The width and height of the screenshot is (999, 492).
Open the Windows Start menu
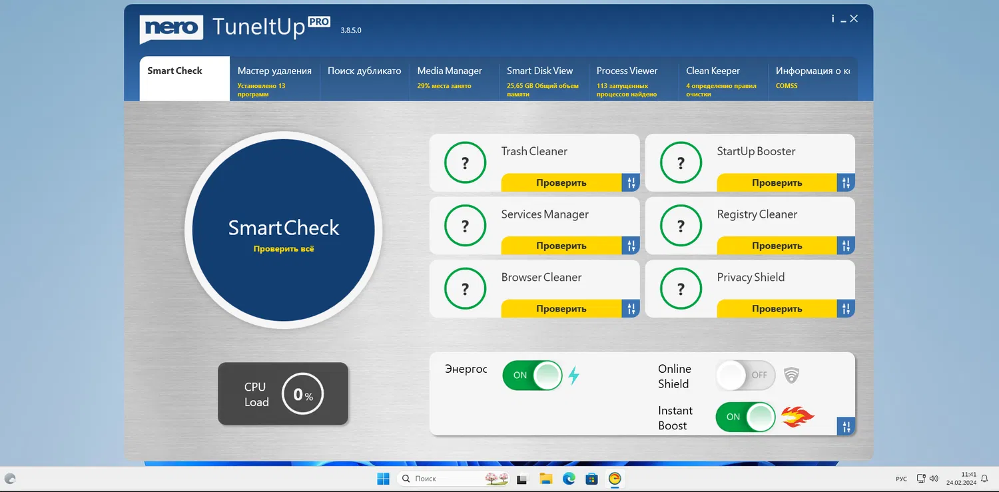point(383,479)
